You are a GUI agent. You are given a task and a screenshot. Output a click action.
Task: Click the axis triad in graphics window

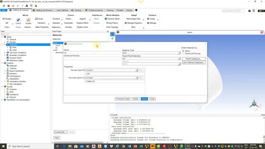click(x=254, y=104)
